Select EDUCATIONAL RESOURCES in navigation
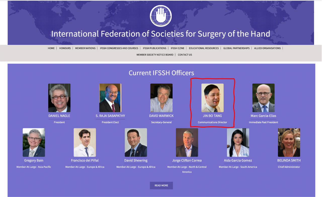The image size is (322, 197). pyautogui.click(x=204, y=48)
